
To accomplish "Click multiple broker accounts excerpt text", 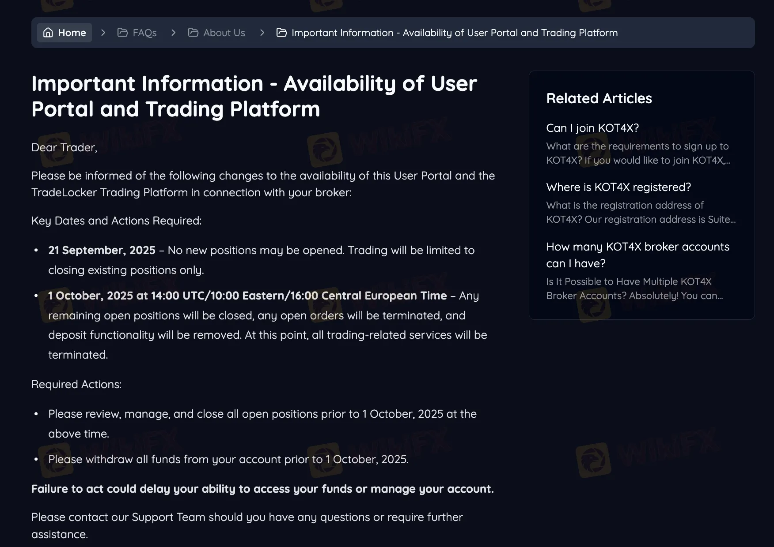I will click(x=634, y=288).
